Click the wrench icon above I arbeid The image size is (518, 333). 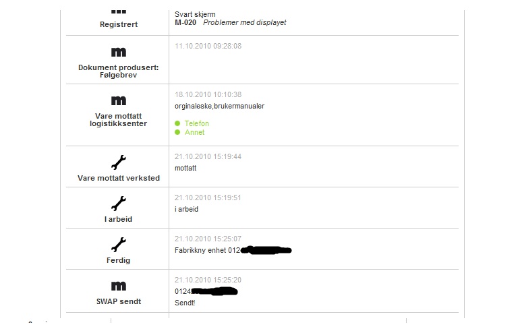point(119,204)
